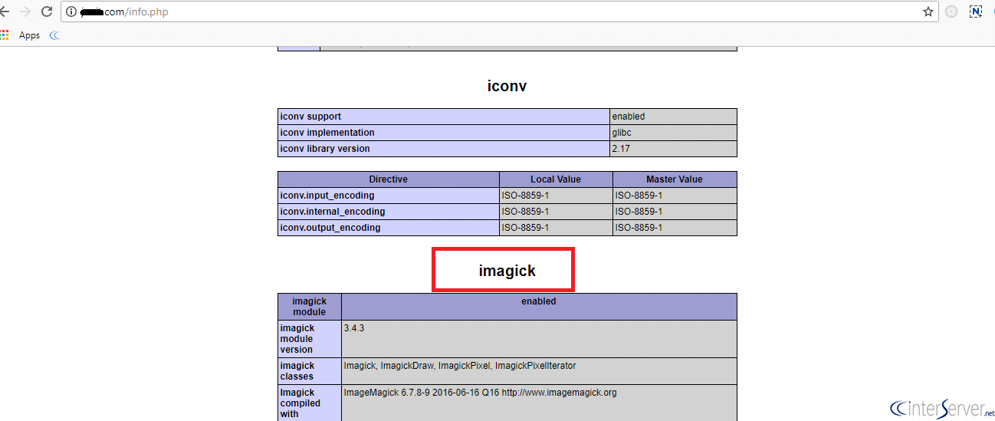
Task: Select the 'Master Value' column header
Action: click(x=675, y=179)
